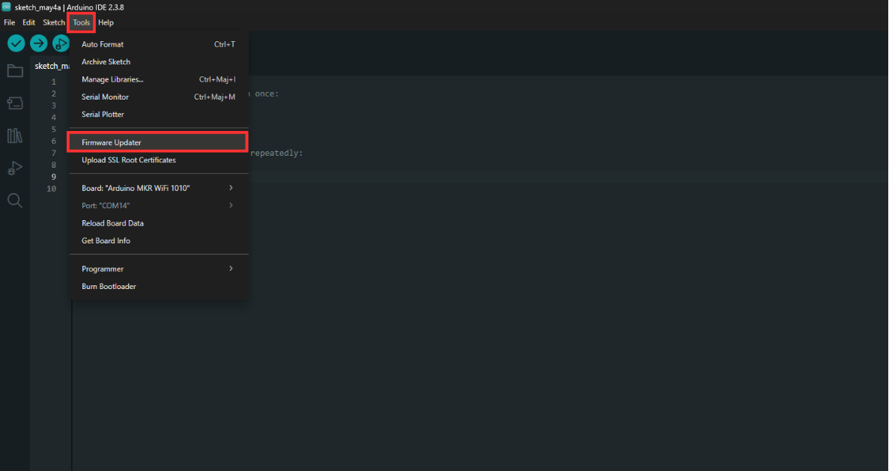
Task: Click line number 9 in gutter
Action: click(54, 177)
